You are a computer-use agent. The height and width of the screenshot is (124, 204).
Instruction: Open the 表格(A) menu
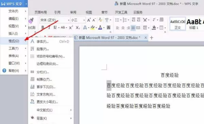click(14, 56)
